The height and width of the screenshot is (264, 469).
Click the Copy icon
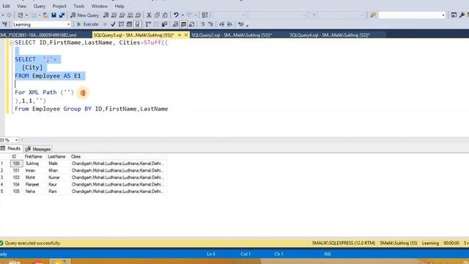point(157,15)
